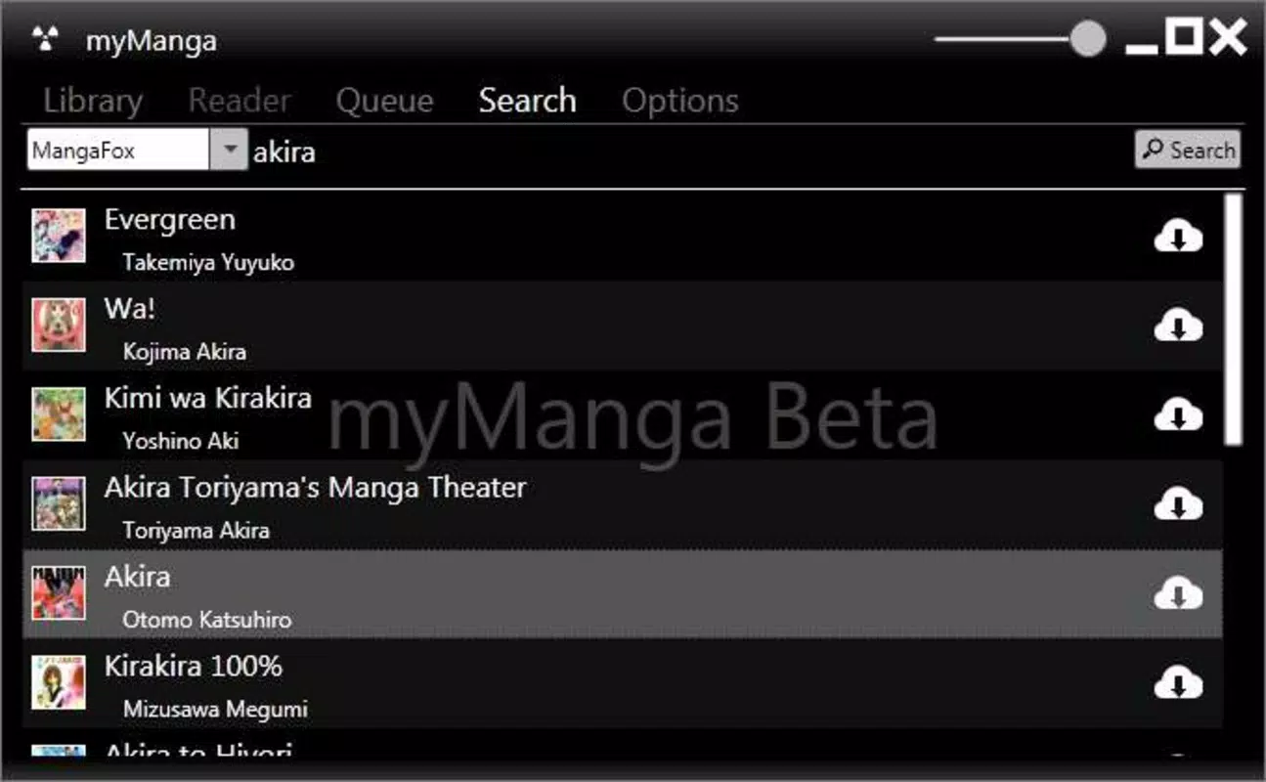Download Kimi wa Kirakira via cloud icon

1178,415
